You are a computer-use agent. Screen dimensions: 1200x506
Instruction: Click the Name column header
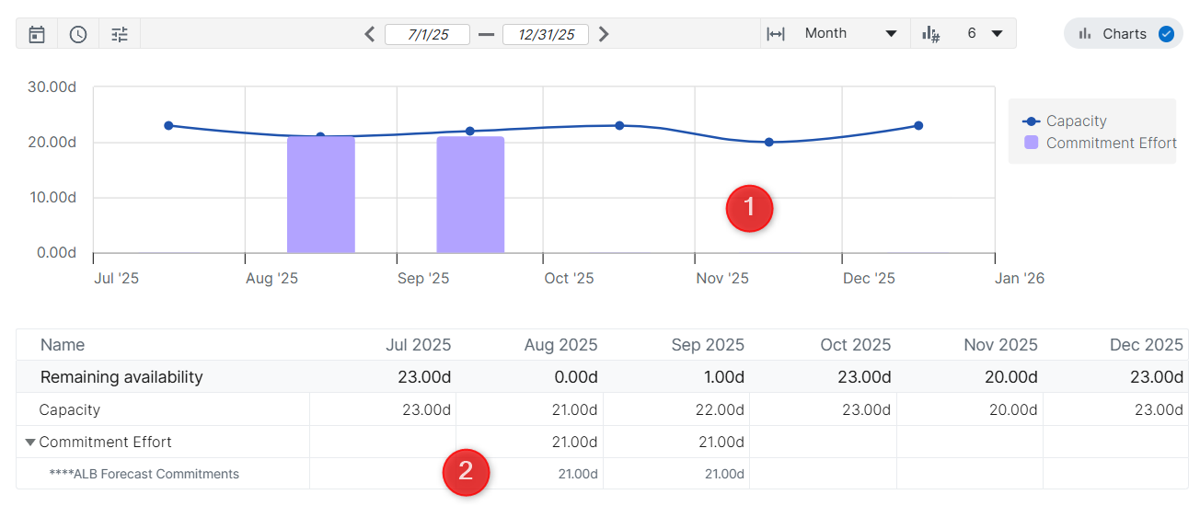[63, 345]
